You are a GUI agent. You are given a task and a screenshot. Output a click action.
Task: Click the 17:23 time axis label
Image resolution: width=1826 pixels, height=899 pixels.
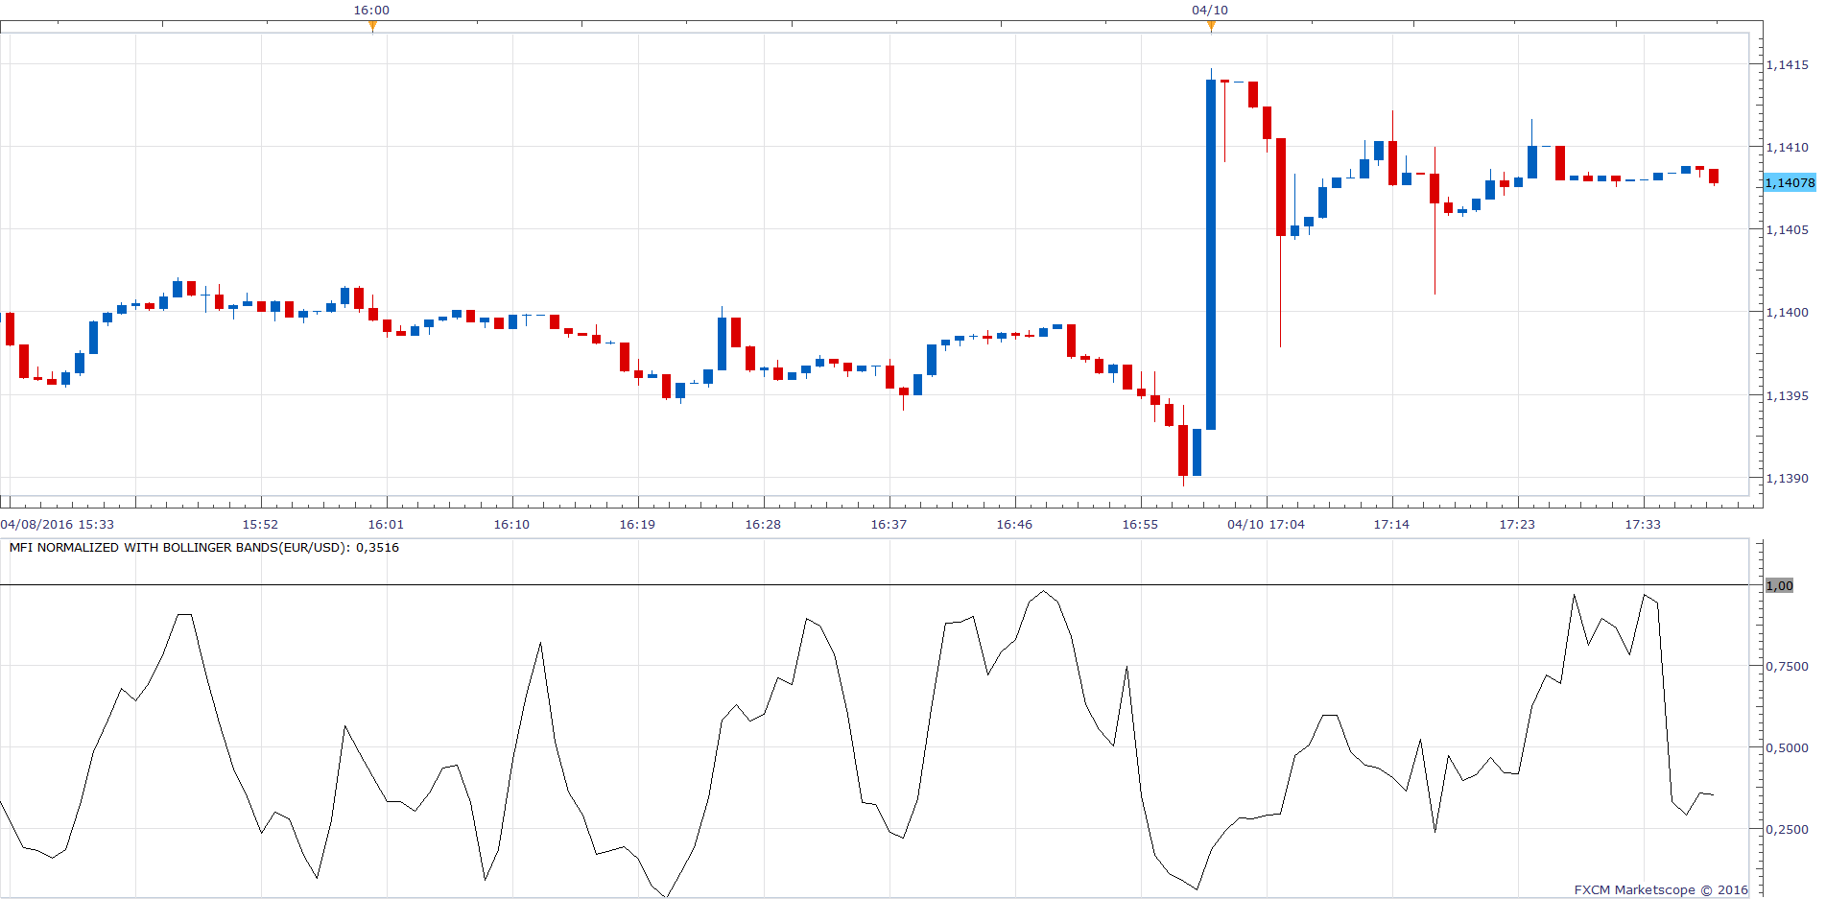[1517, 525]
